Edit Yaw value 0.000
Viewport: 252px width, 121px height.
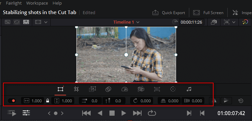point(193,101)
